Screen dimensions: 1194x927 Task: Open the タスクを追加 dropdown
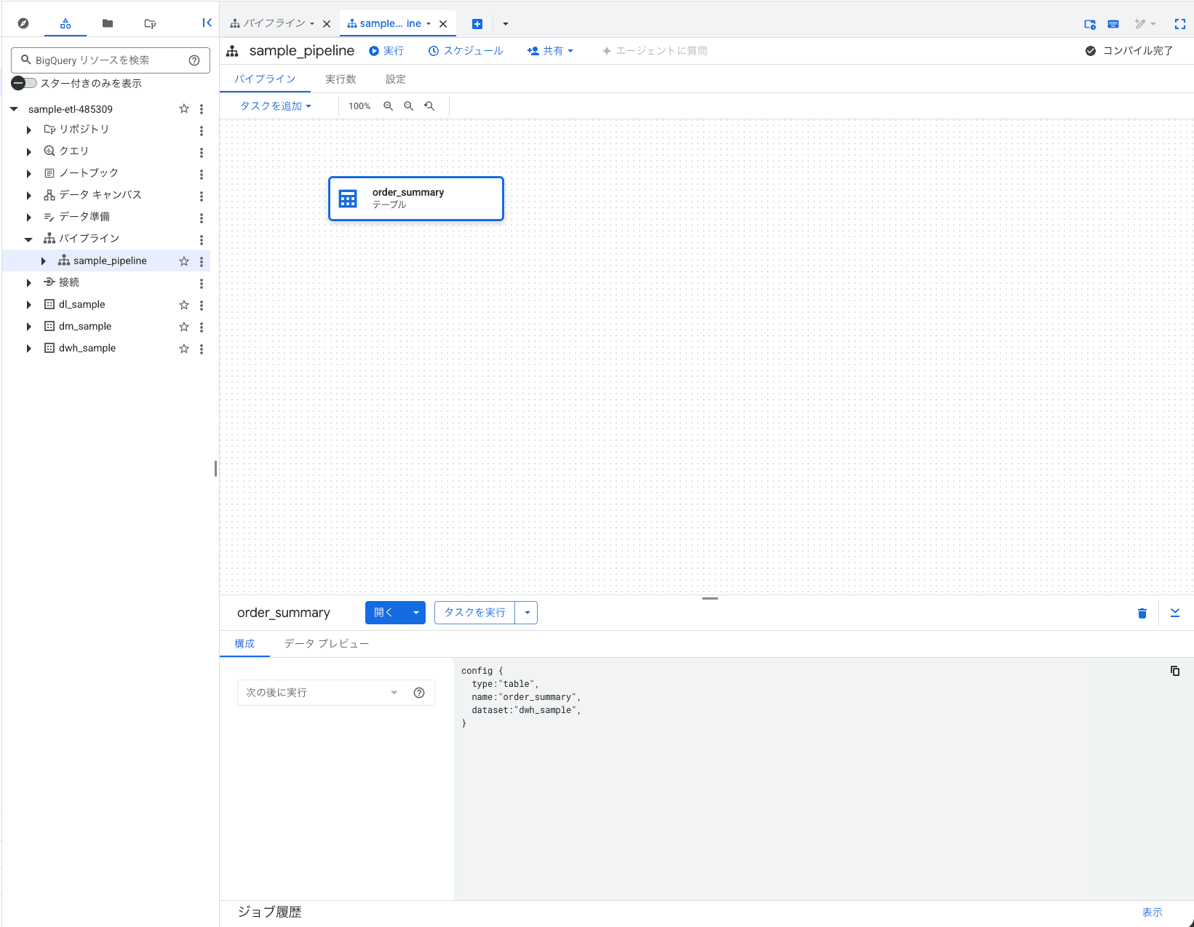point(276,106)
